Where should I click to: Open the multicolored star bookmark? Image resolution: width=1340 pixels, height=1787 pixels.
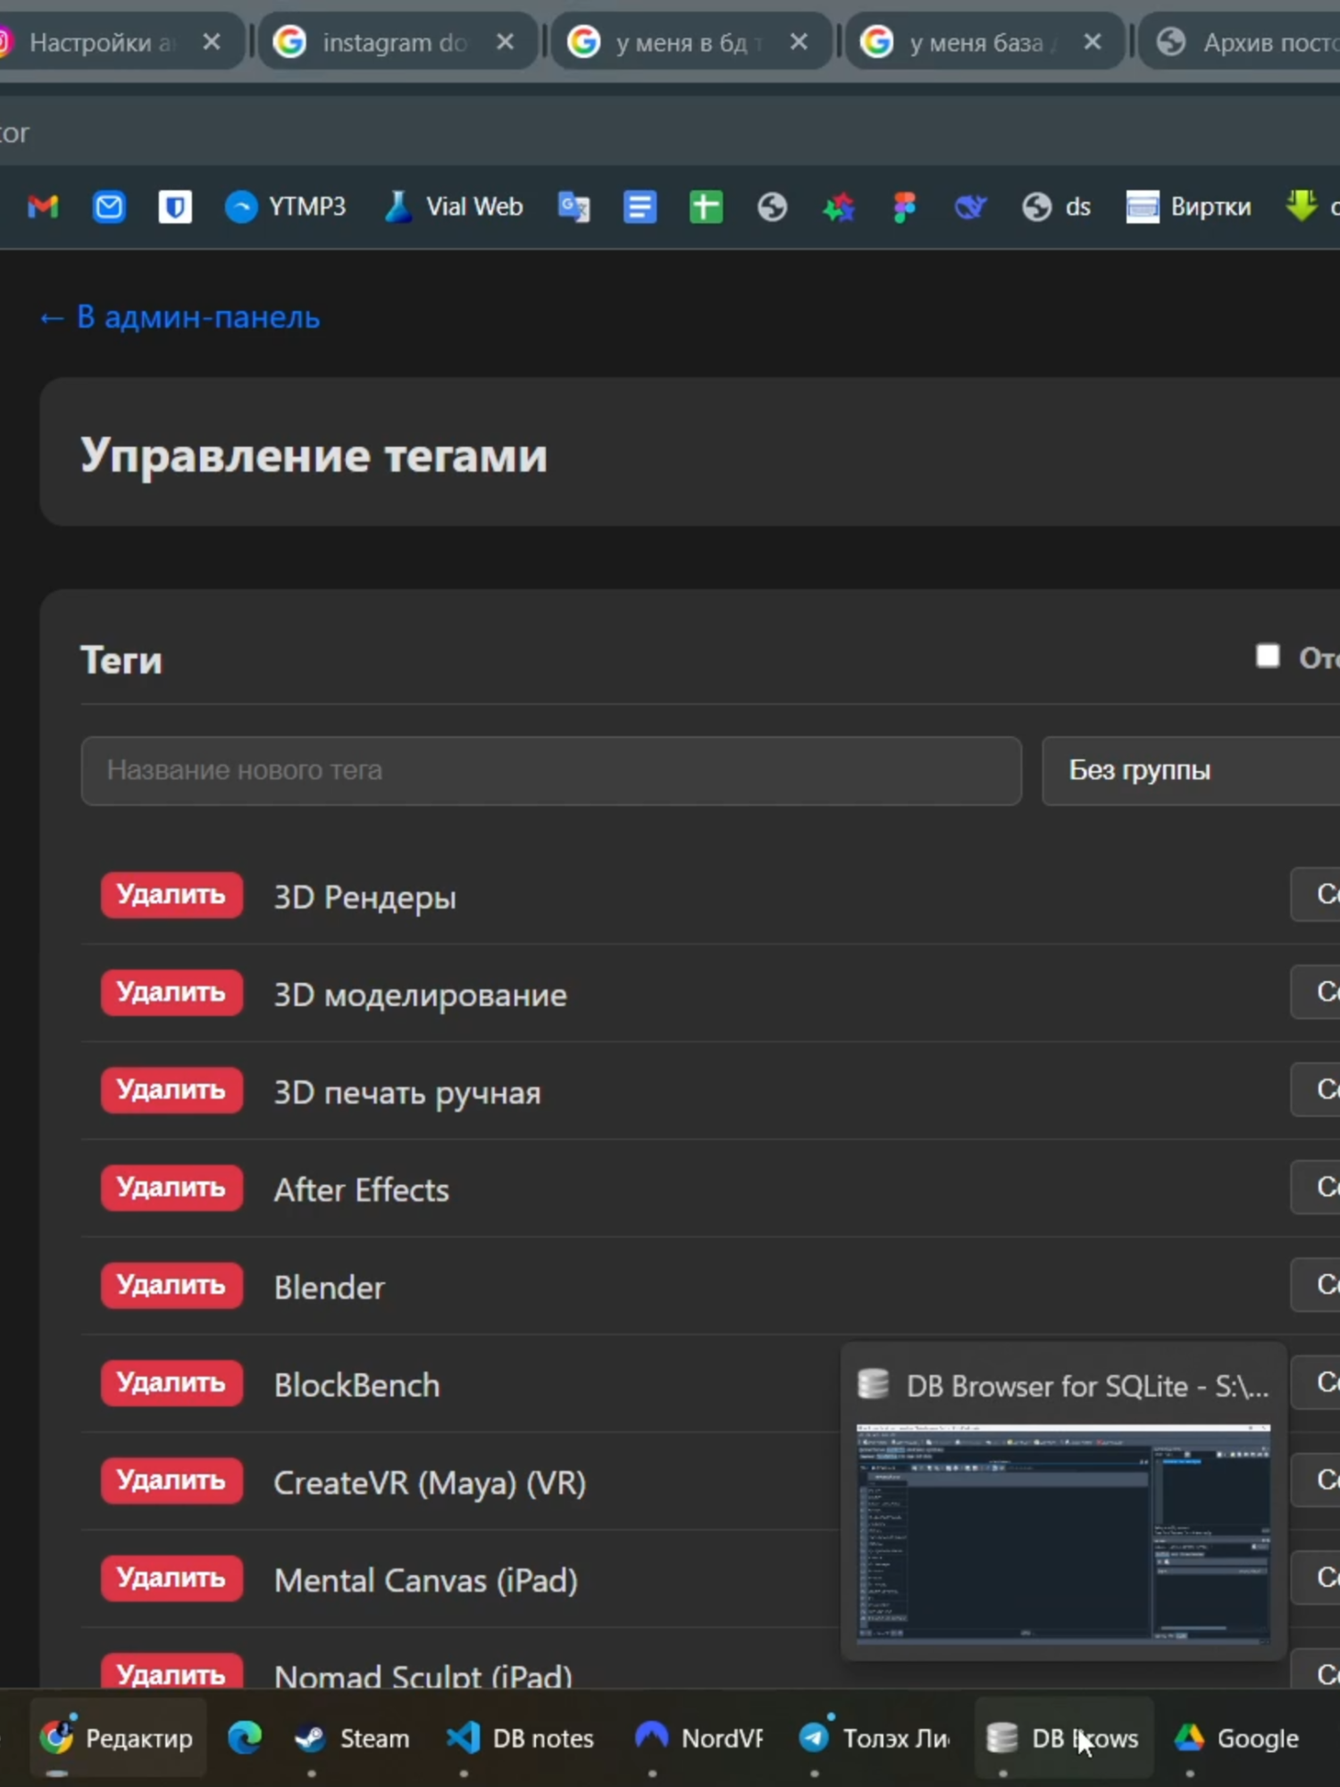838,207
